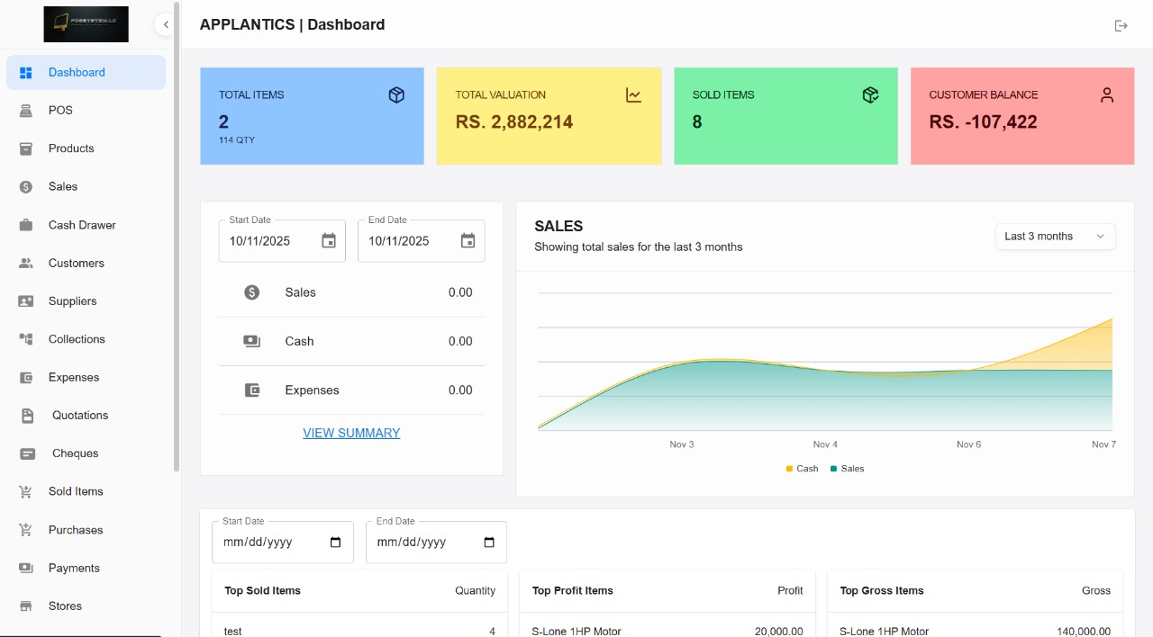1153x637 pixels.
Task: Toggle the Cash series in chart legend
Action: pyautogui.click(x=803, y=469)
